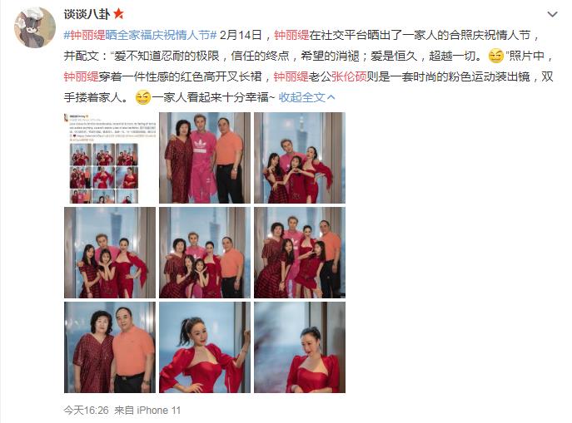Open solo photo of woman with ponytail in red

205,347
